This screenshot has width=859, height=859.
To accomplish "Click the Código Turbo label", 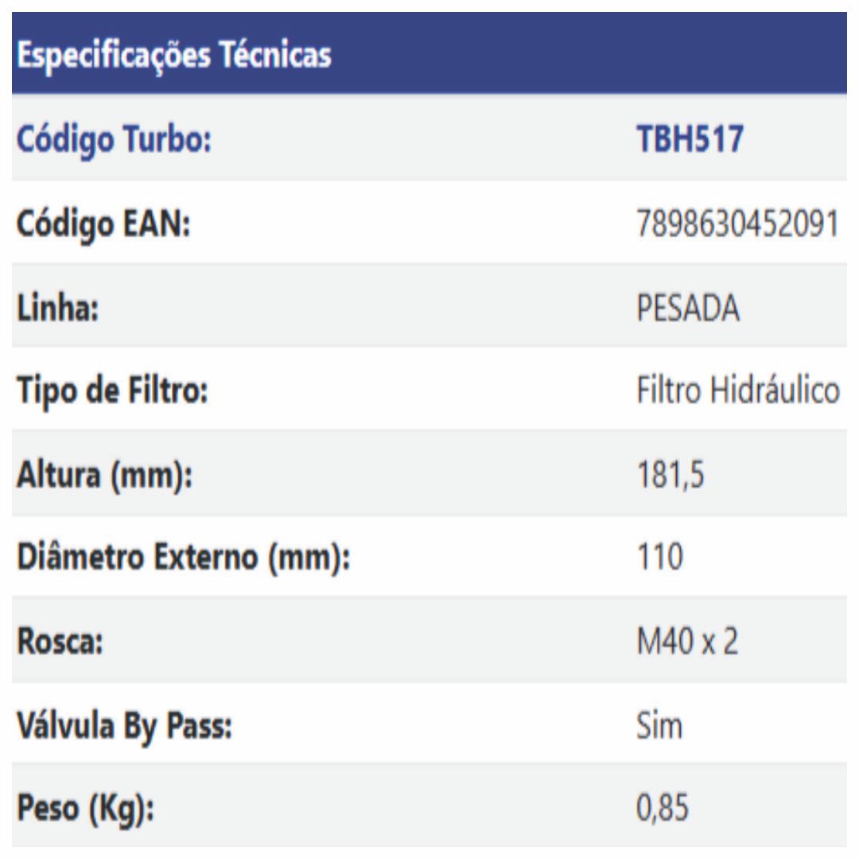I will click(112, 141).
